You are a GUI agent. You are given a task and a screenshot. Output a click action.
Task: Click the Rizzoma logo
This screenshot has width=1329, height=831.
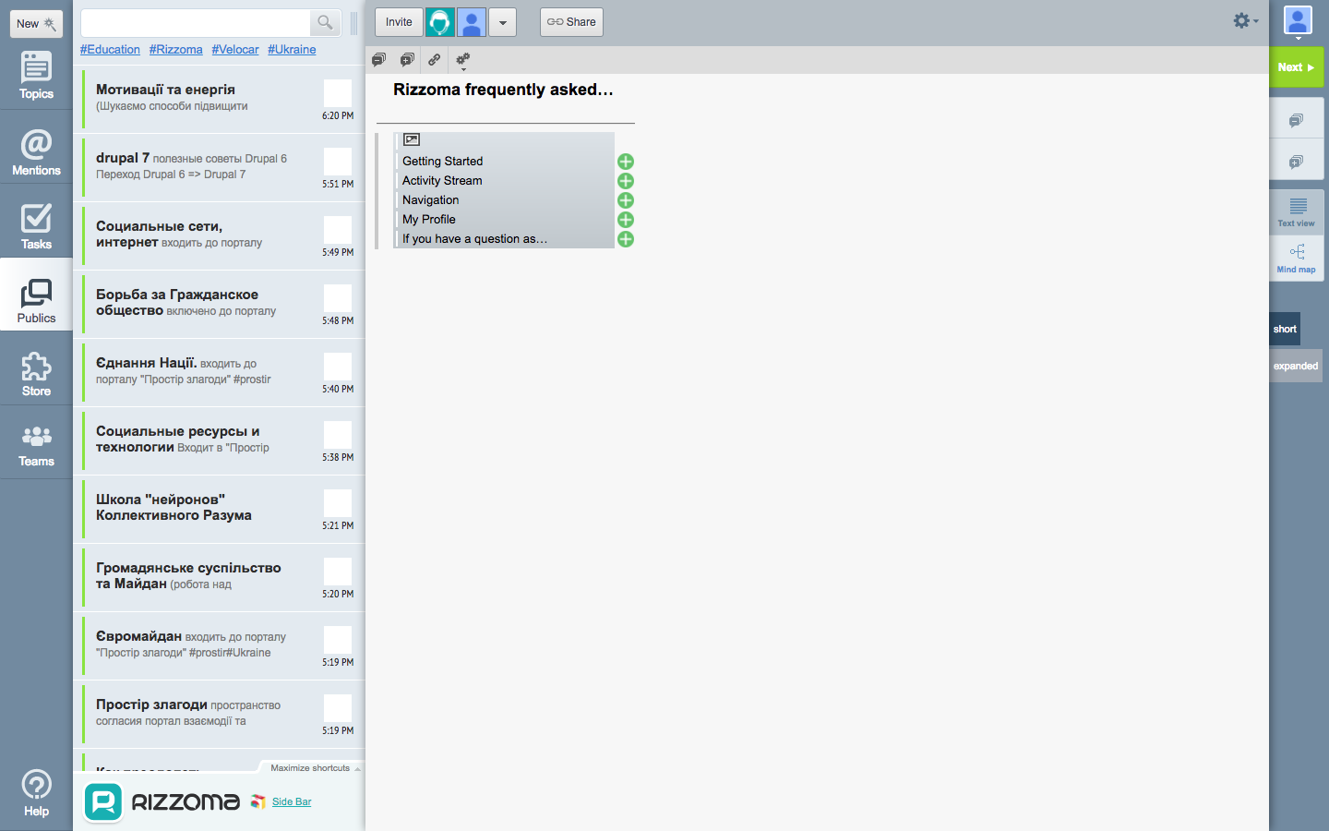point(162,801)
